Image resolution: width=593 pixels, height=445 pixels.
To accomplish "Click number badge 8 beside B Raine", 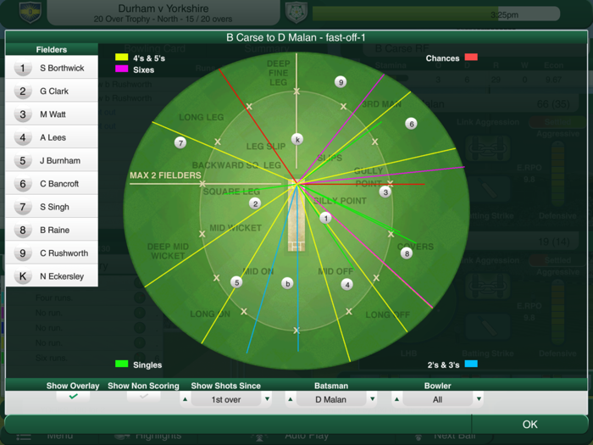I will tap(23, 230).
